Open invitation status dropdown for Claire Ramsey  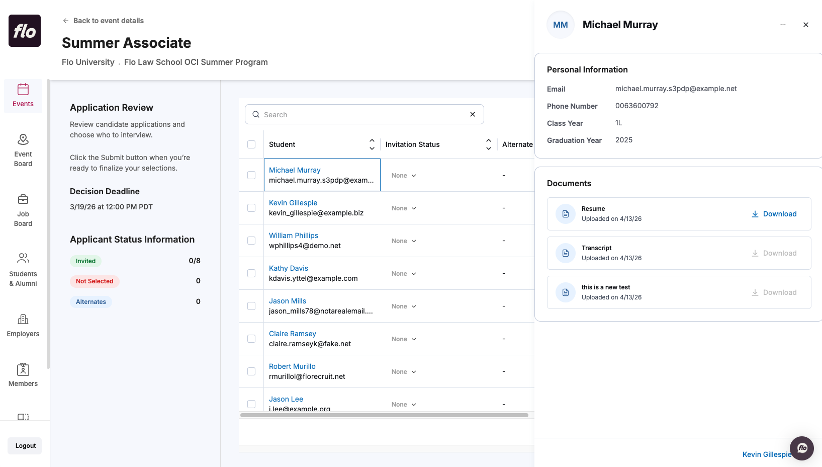404,339
